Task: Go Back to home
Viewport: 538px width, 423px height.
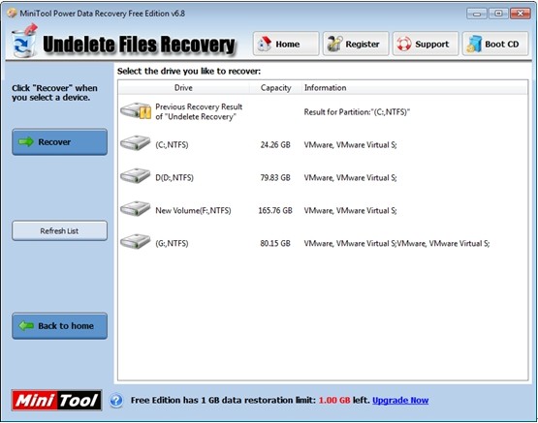Action: tap(60, 326)
